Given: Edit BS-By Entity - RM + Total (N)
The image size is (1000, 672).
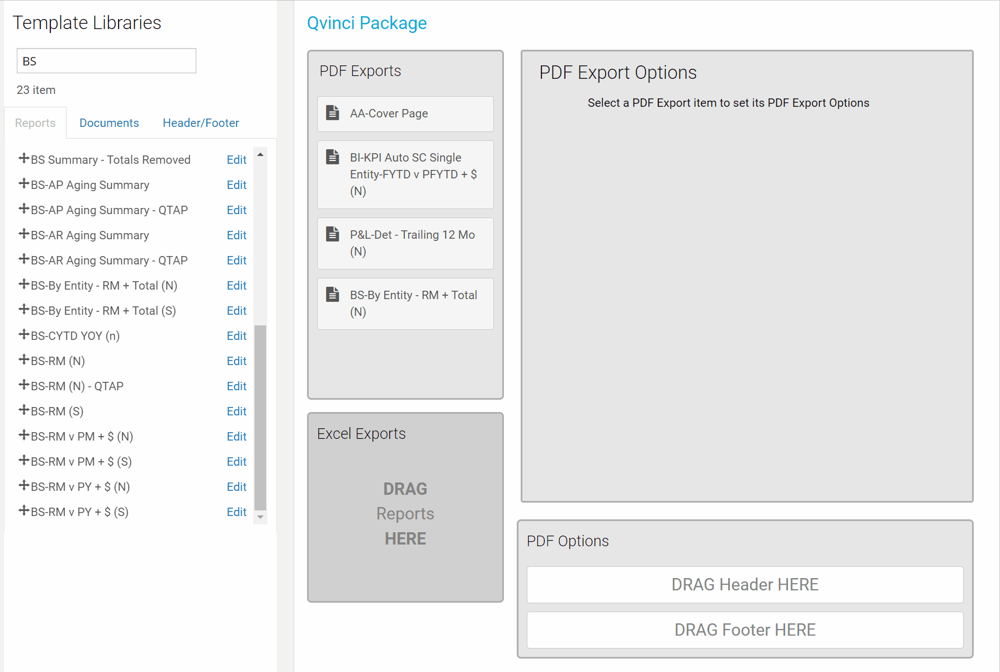Looking at the screenshot, I should pos(237,286).
